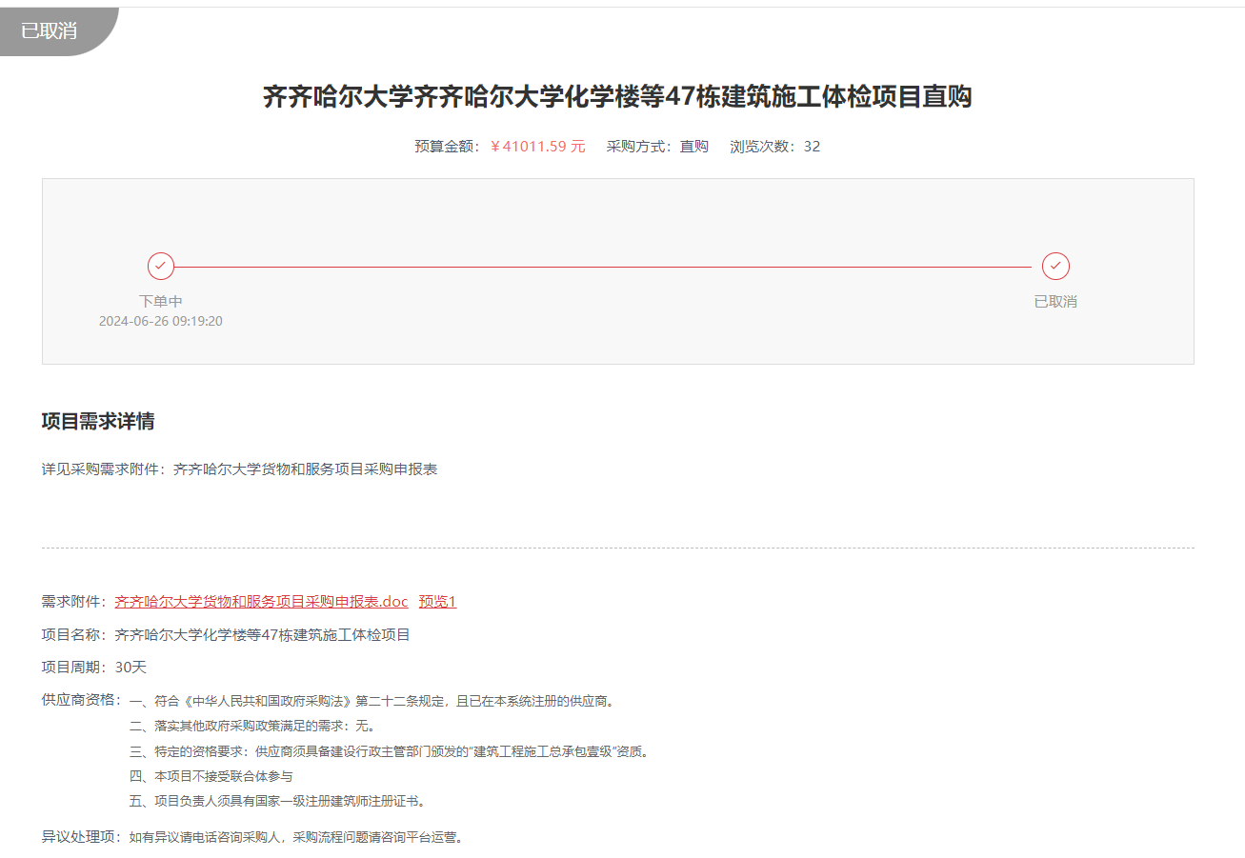Click the 已取消 step checkmark circle

pyautogui.click(x=1055, y=266)
